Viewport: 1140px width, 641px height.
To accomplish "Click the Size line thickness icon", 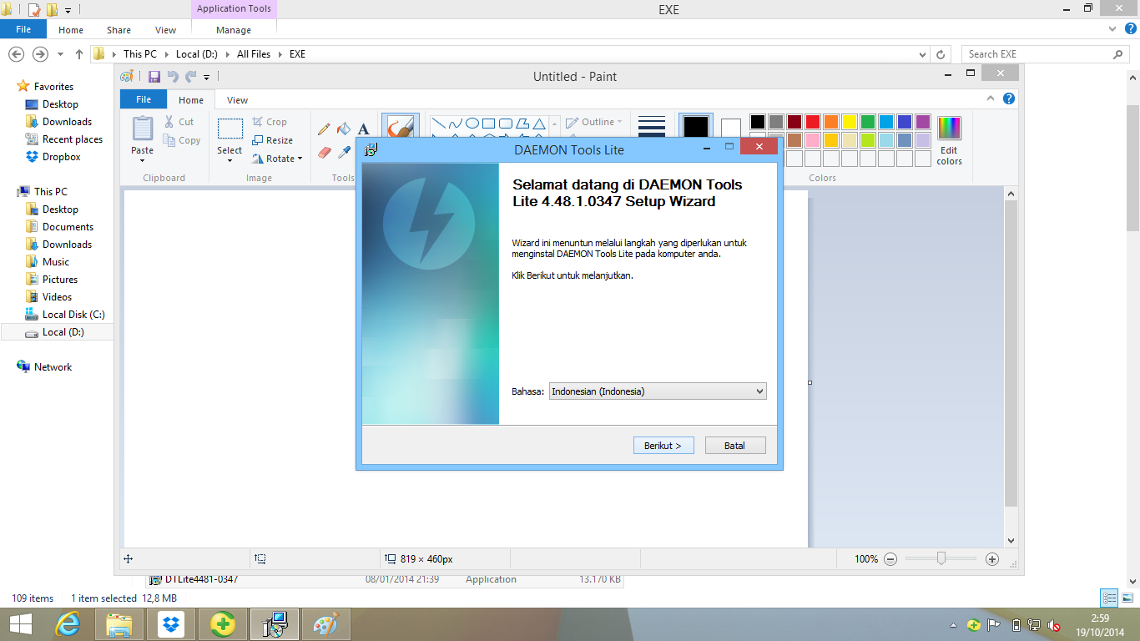I will click(x=652, y=126).
